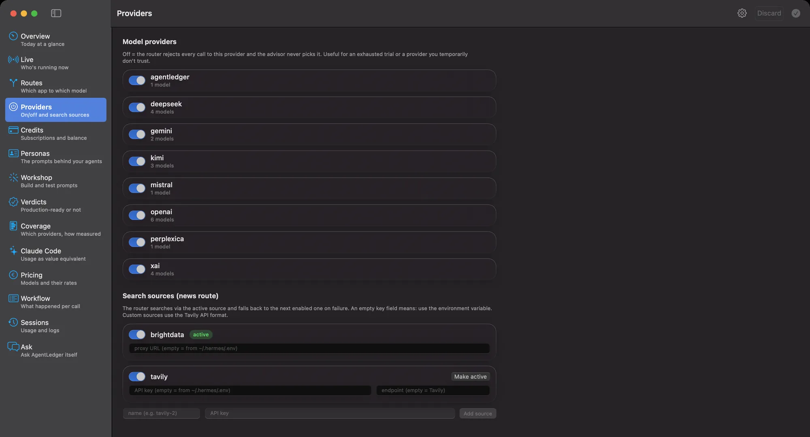Click the Verdicts checkmark seal icon
Viewport: 810px width, 437px height.
coord(13,202)
